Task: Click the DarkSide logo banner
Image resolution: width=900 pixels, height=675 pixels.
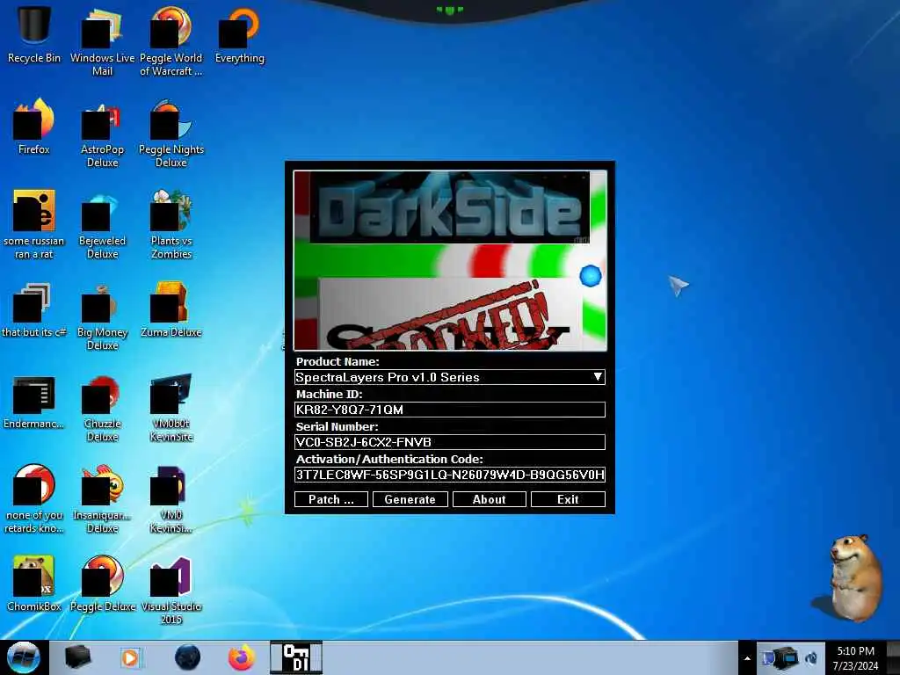Action: [x=449, y=208]
